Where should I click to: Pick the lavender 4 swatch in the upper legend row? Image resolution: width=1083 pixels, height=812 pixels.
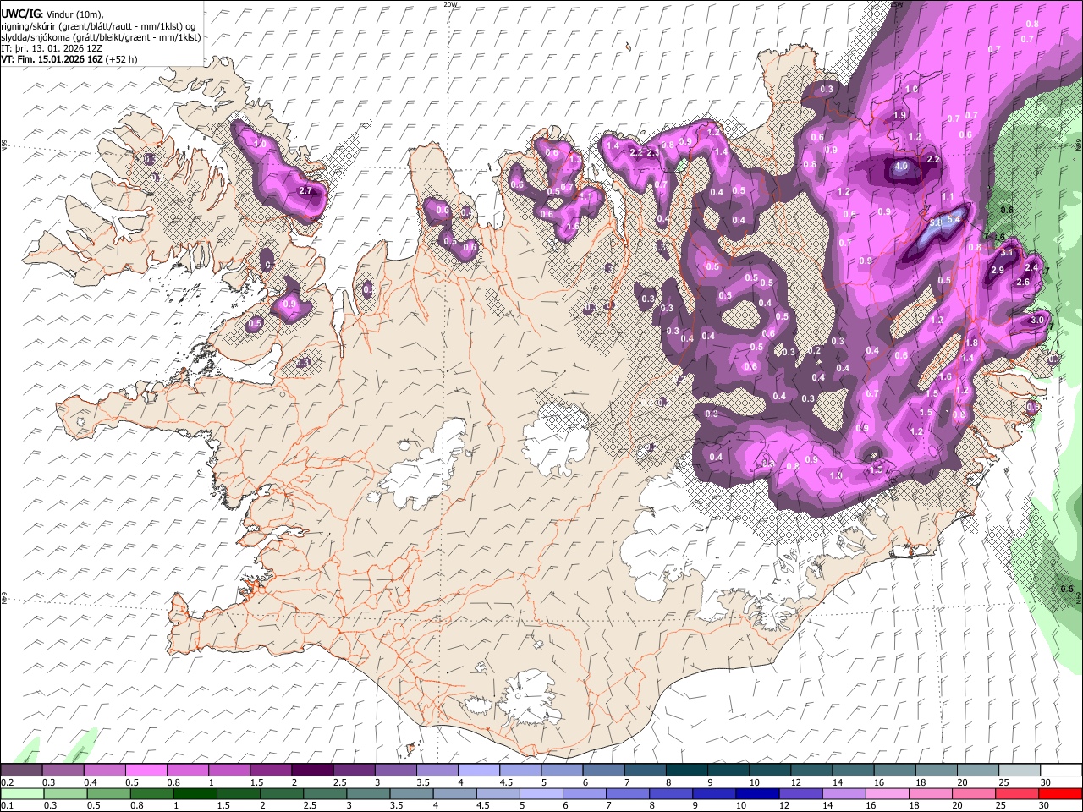pyautogui.click(x=479, y=770)
